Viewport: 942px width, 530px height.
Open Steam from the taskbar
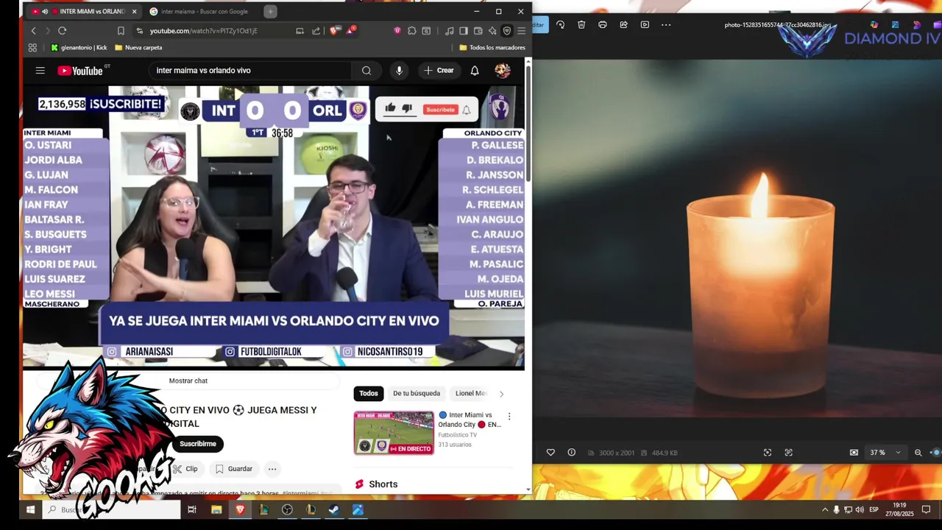click(333, 509)
